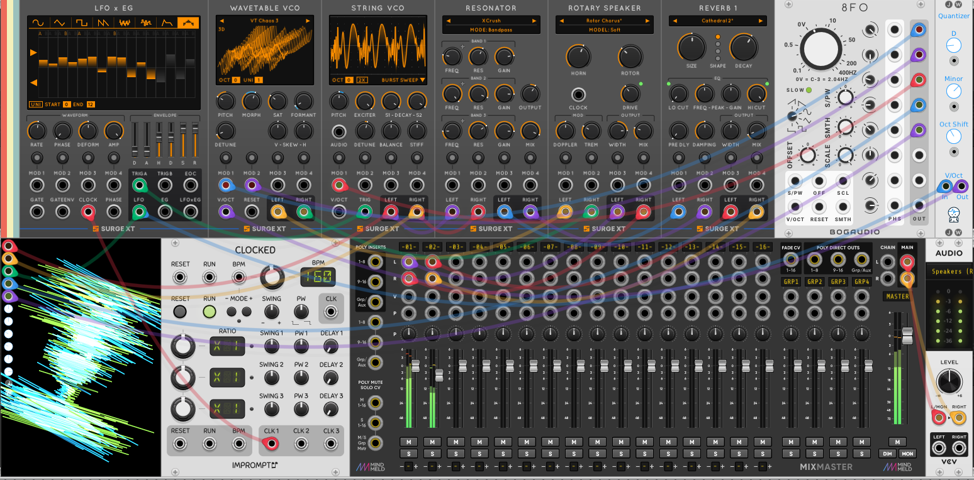974x480 pixels.
Task: Select the sine waveform in LFO x EG
Action: [x=38, y=22]
